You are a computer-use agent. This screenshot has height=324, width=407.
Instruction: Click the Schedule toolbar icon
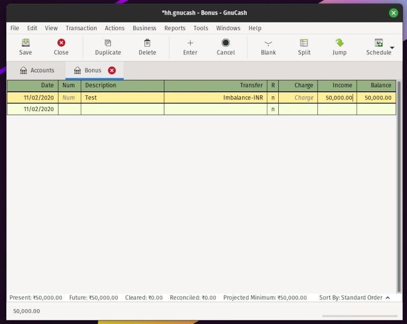(379, 43)
